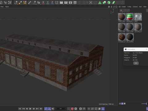This screenshot has width=148, height=111.
Task: Toggle red autokeying button
Action: pyautogui.click(x=72, y=109)
